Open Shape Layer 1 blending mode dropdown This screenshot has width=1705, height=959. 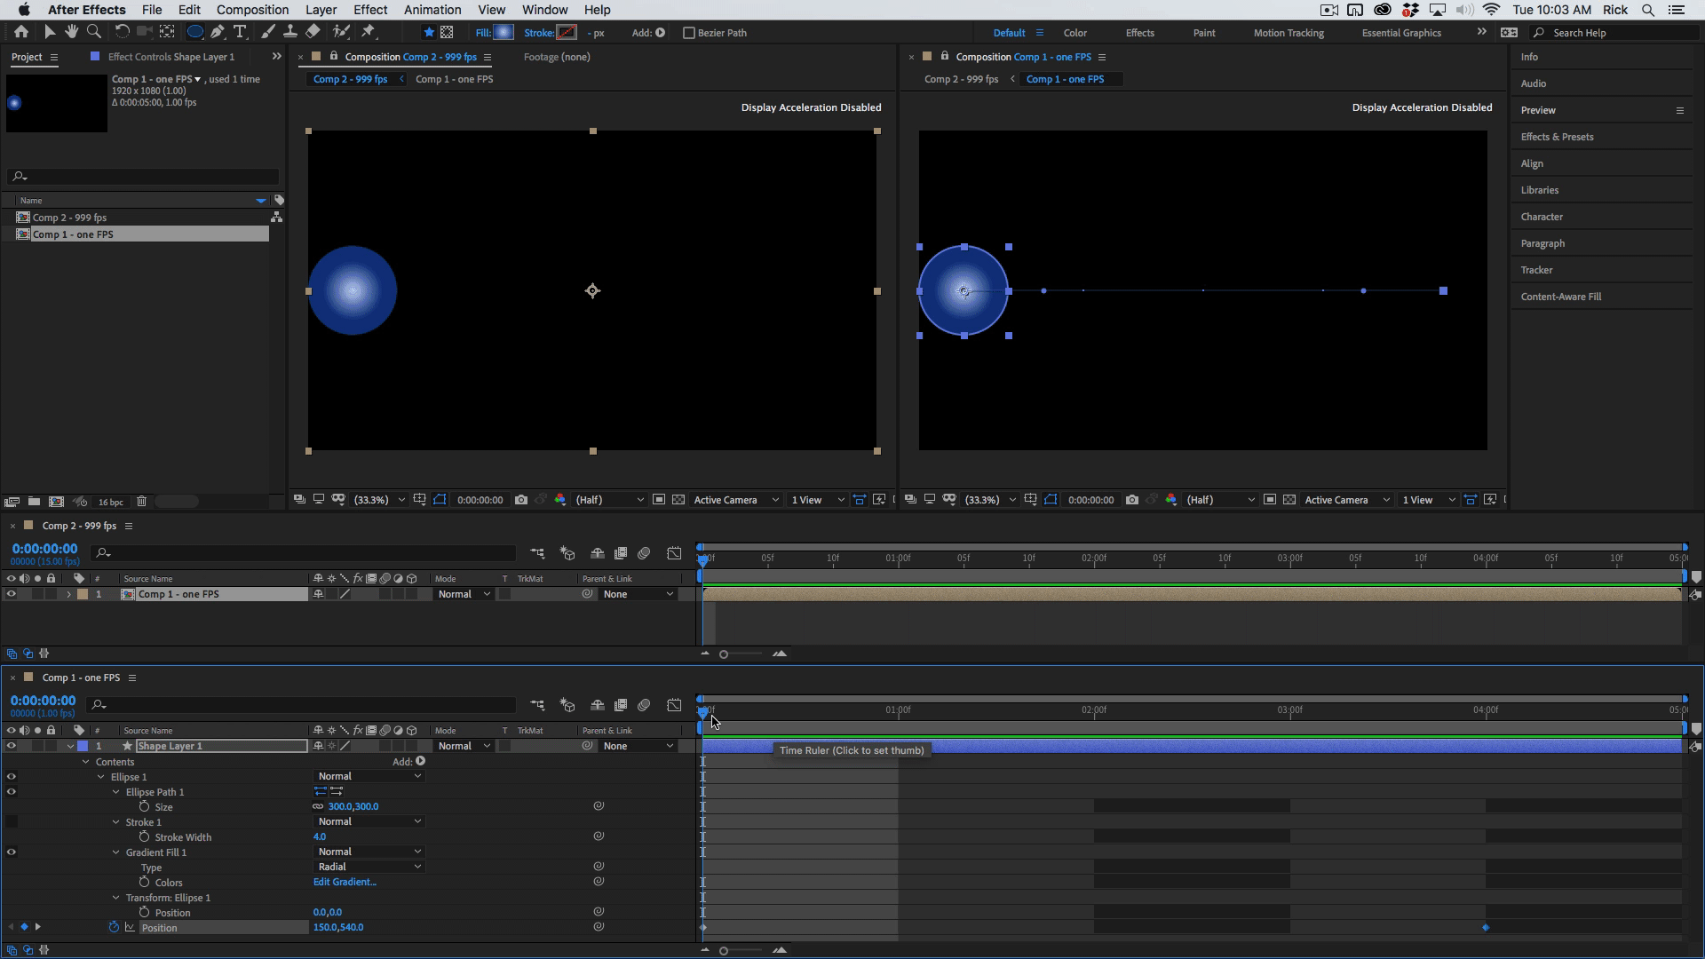[x=464, y=746]
